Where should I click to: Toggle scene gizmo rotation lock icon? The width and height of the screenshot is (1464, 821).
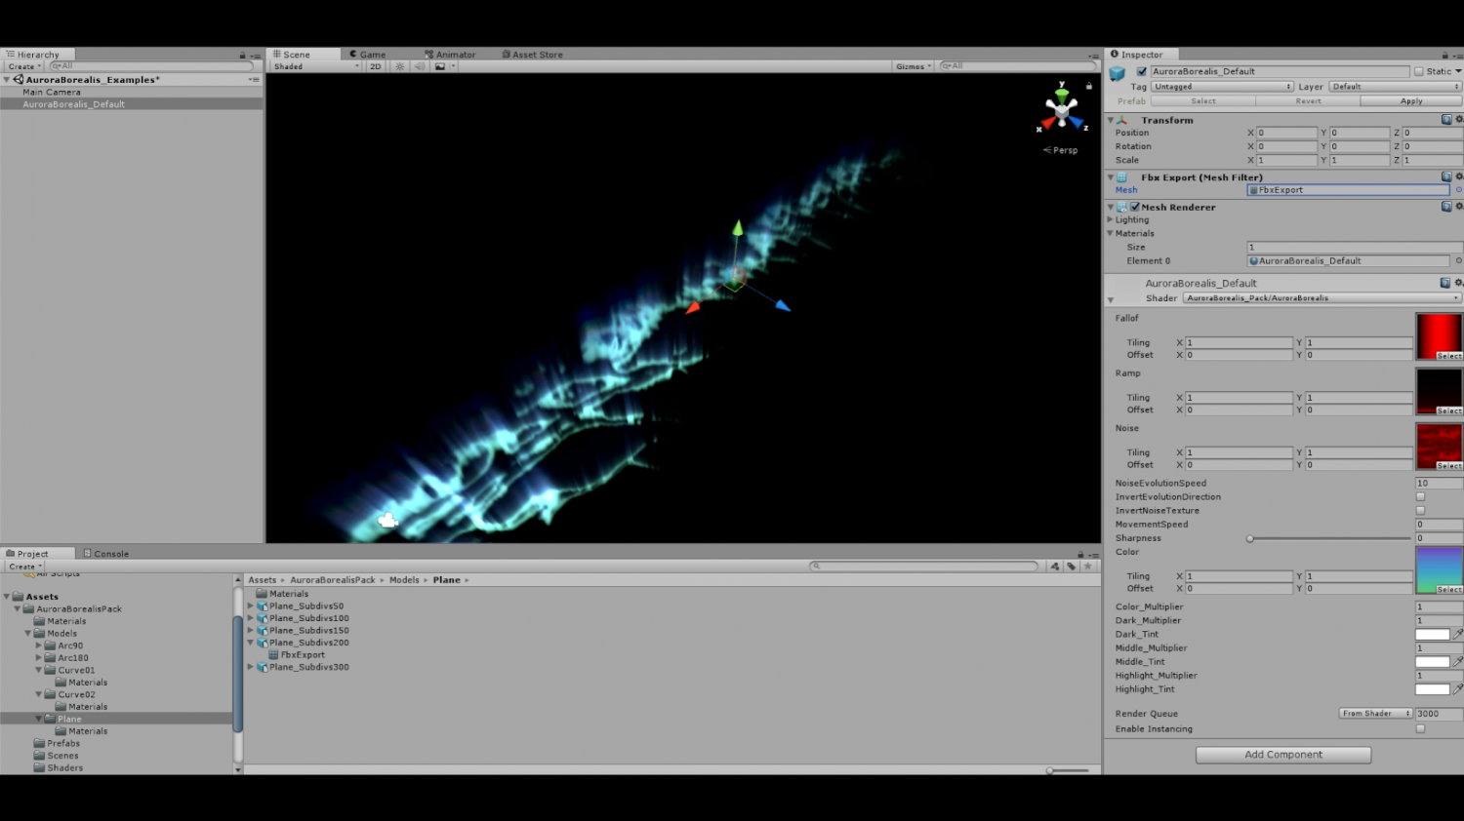1089,86
